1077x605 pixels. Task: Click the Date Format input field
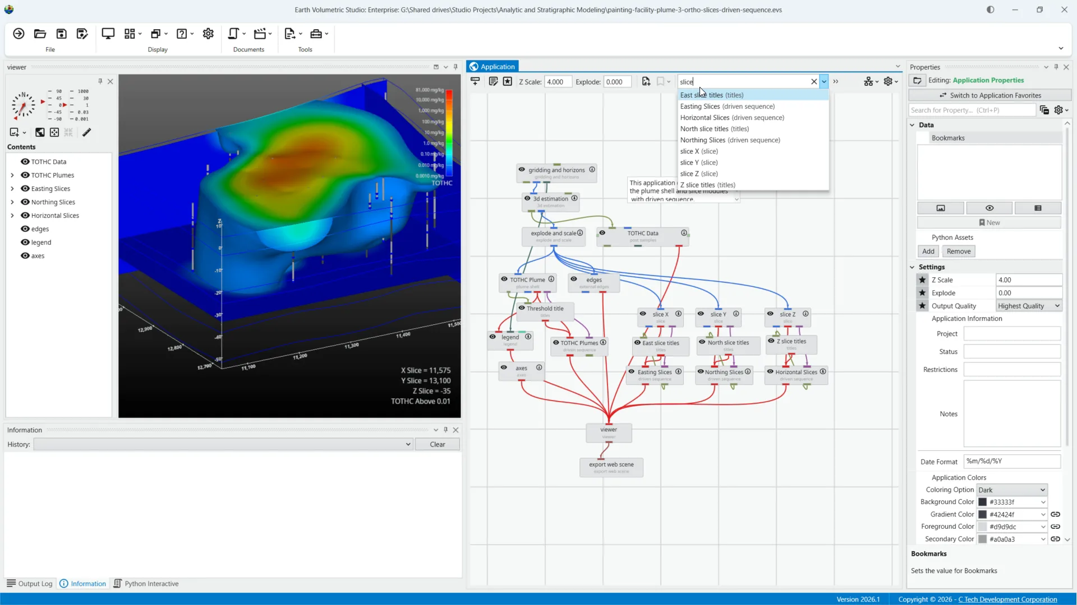[1012, 461]
